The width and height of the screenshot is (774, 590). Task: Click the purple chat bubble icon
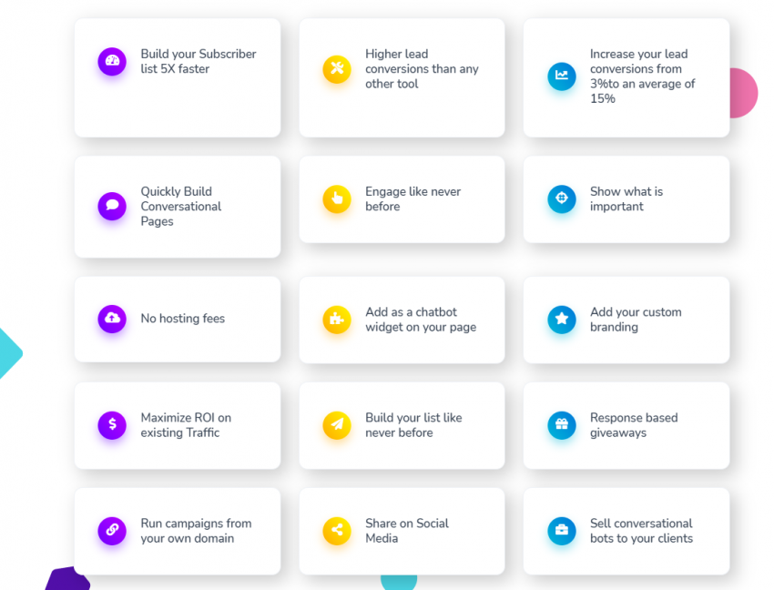tap(112, 206)
